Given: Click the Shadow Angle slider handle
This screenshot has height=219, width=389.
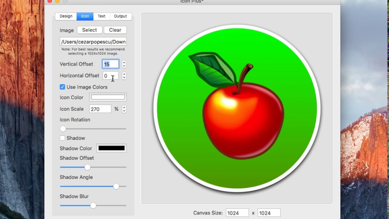Looking at the screenshot, I should tap(116, 186).
